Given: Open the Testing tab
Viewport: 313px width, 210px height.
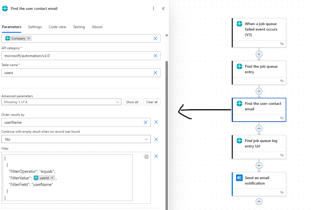Looking at the screenshot, I should [79, 27].
